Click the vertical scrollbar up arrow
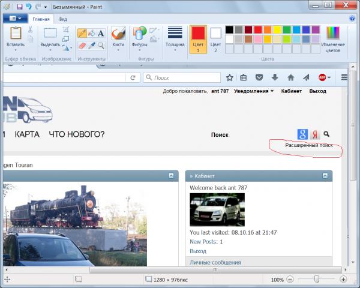Screen dimensions: 360x288 353,67
